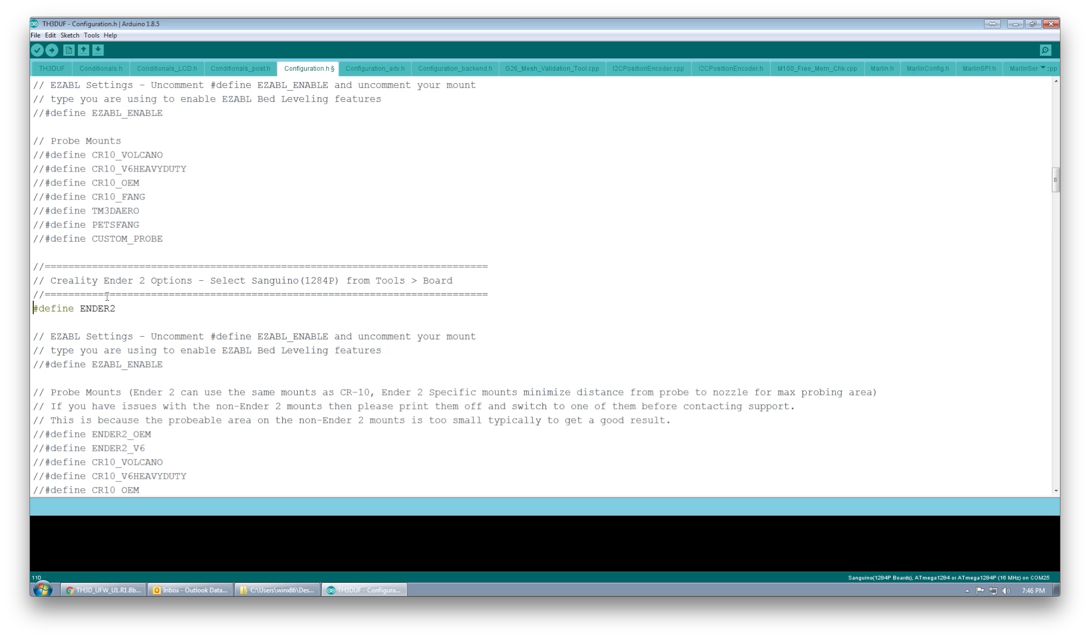Image resolution: width=1090 pixels, height=639 pixels.
Task: Click the Windows Start orb
Action: pyautogui.click(x=42, y=589)
